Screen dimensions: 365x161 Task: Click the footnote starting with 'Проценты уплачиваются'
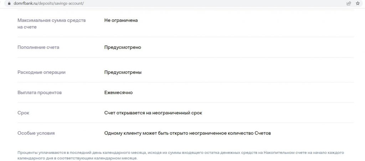[x=181, y=155]
